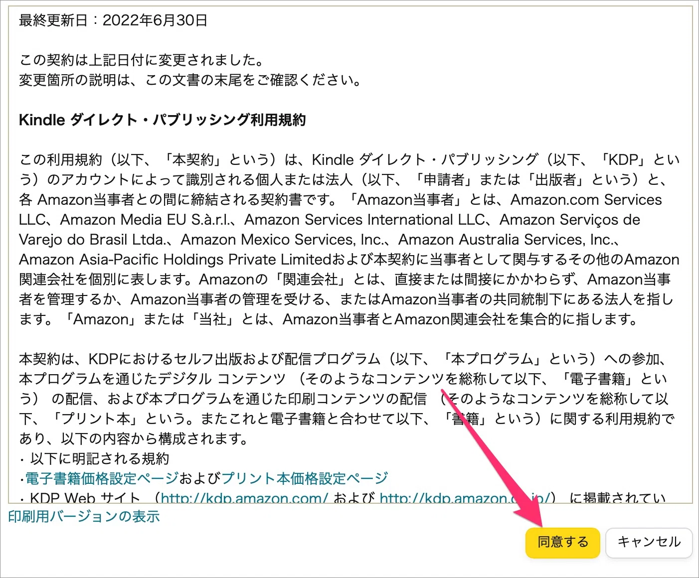Click the text Varejo do Brasil Ltda.
Viewport: 699px width, 578px height.
pyautogui.click(x=92, y=239)
